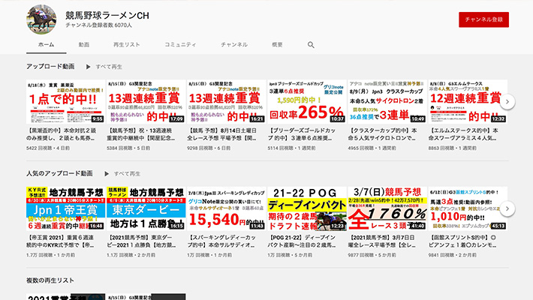533x300 pixels.
Task: Open the 東京ダービー video thumbnail
Action: click(146, 208)
